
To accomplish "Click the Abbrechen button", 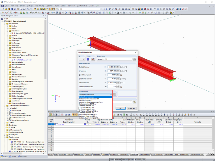I will pyautogui.click(x=132, y=108).
